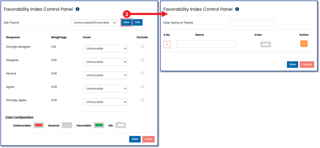Save the left control panel settings
320x148 pixels.
[135, 139]
